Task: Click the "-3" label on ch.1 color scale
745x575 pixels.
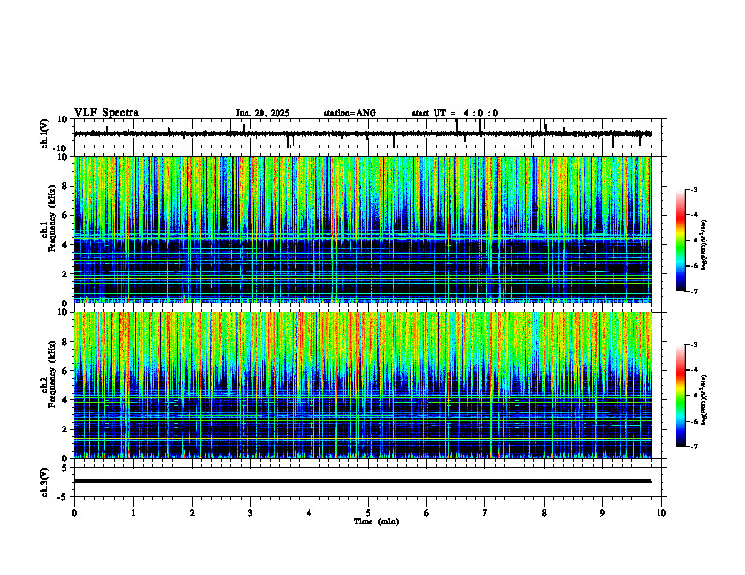Action: pyautogui.click(x=693, y=189)
